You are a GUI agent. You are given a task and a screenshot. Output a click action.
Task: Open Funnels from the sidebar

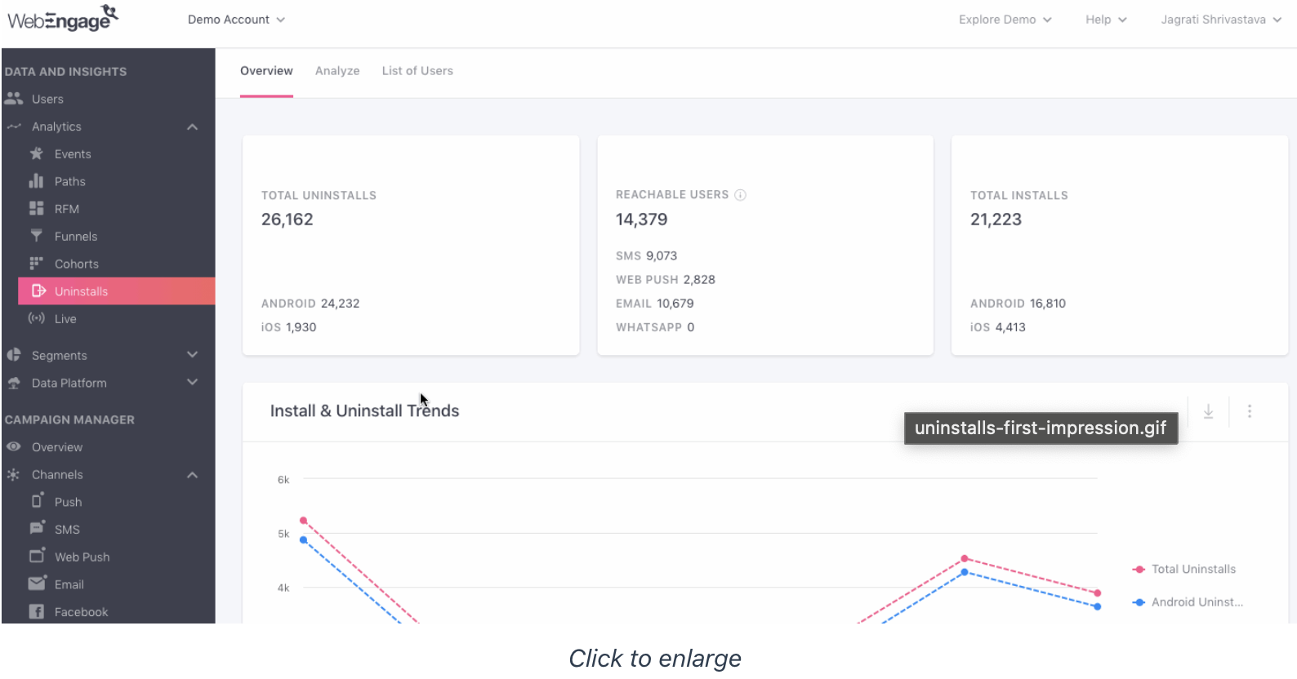[75, 237]
